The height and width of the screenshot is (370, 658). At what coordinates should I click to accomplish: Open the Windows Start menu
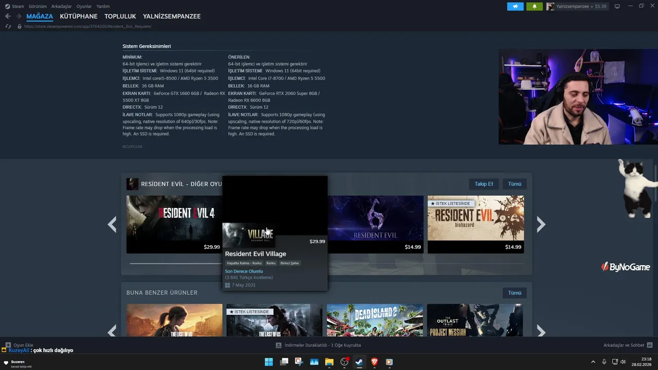tap(269, 362)
